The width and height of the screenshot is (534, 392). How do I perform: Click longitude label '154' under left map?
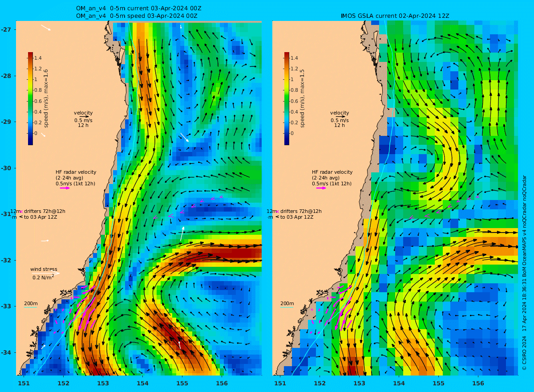[142, 383]
